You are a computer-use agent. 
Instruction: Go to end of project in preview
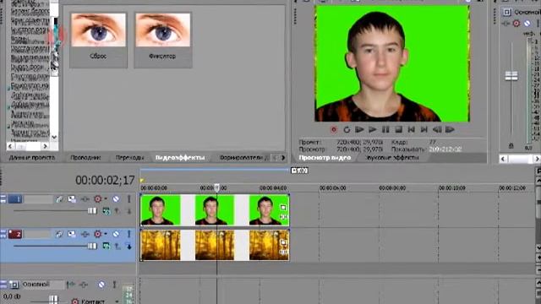coord(424,129)
